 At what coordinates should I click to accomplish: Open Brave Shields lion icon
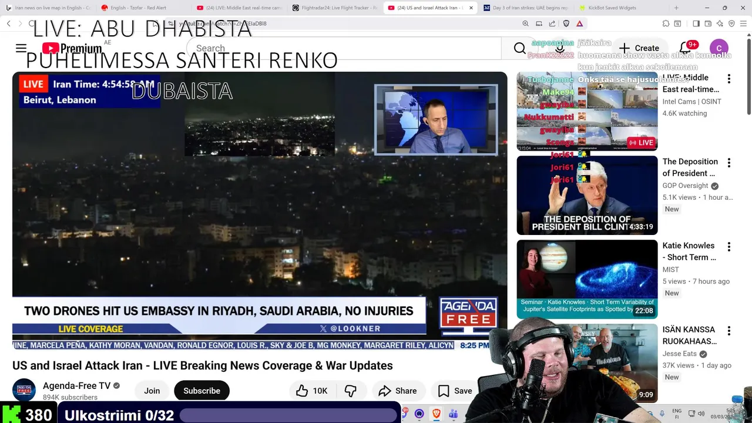click(566, 23)
